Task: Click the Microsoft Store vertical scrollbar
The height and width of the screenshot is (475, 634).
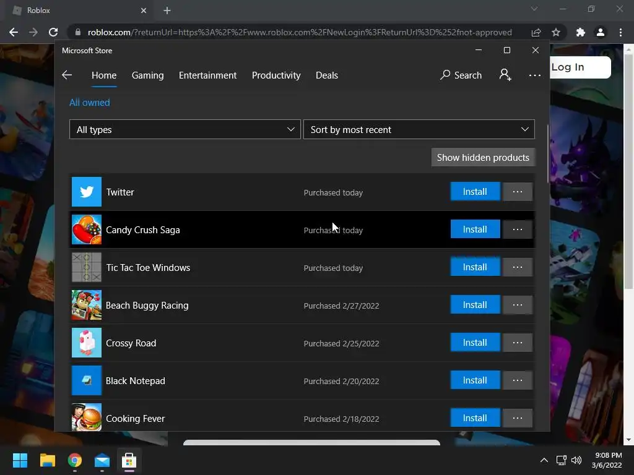Action: (548, 153)
